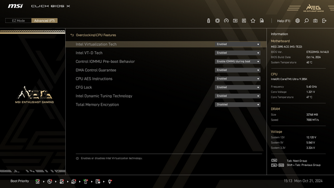Go back via Overclocking\CPU Features breadcrumb
This screenshot has width=334, height=188.
pos(96,35)
